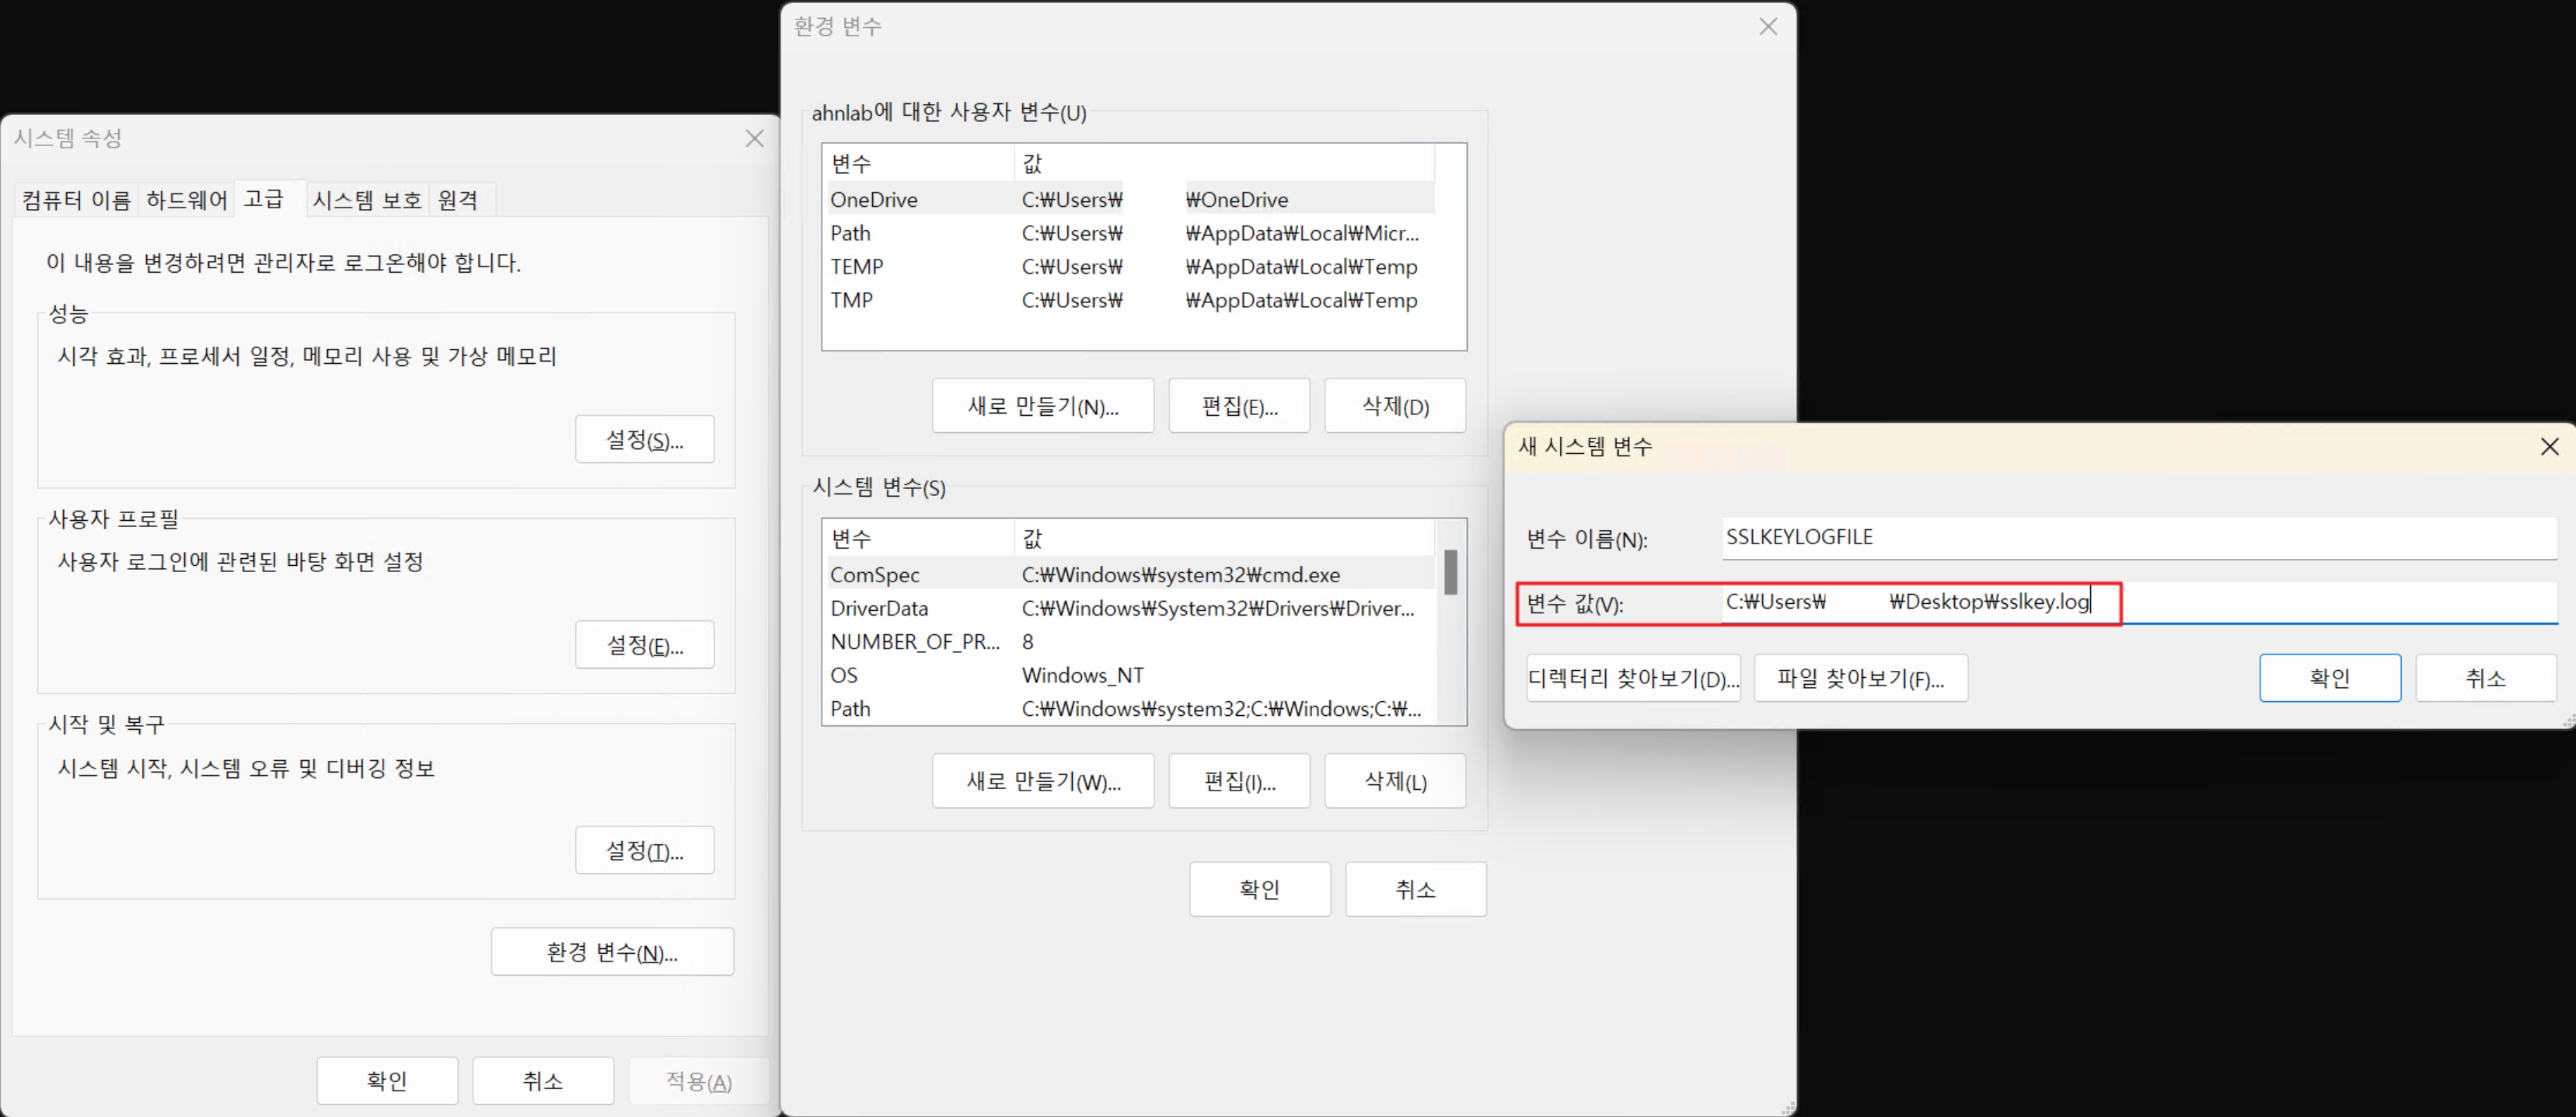Click 새로 만들기(N) for user variables

1042,406
